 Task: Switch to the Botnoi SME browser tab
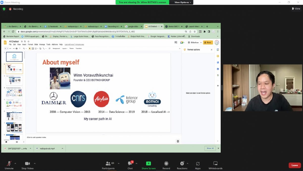point(173,26)
